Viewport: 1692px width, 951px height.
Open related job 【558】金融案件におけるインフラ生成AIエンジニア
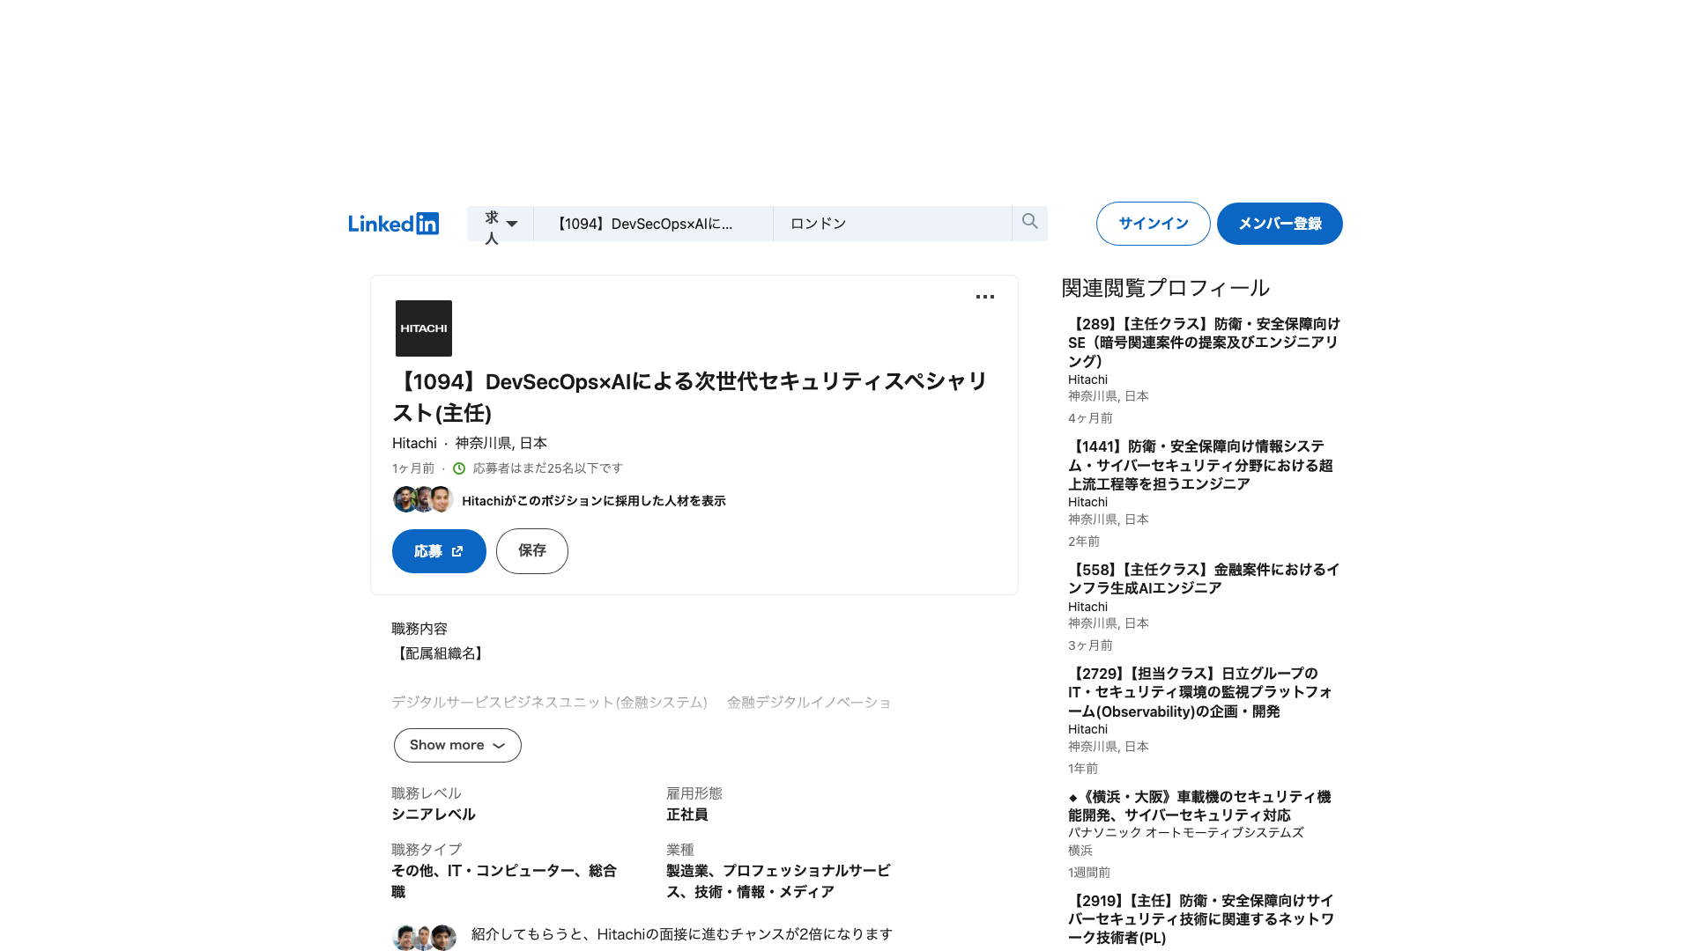pos(1204,579)
